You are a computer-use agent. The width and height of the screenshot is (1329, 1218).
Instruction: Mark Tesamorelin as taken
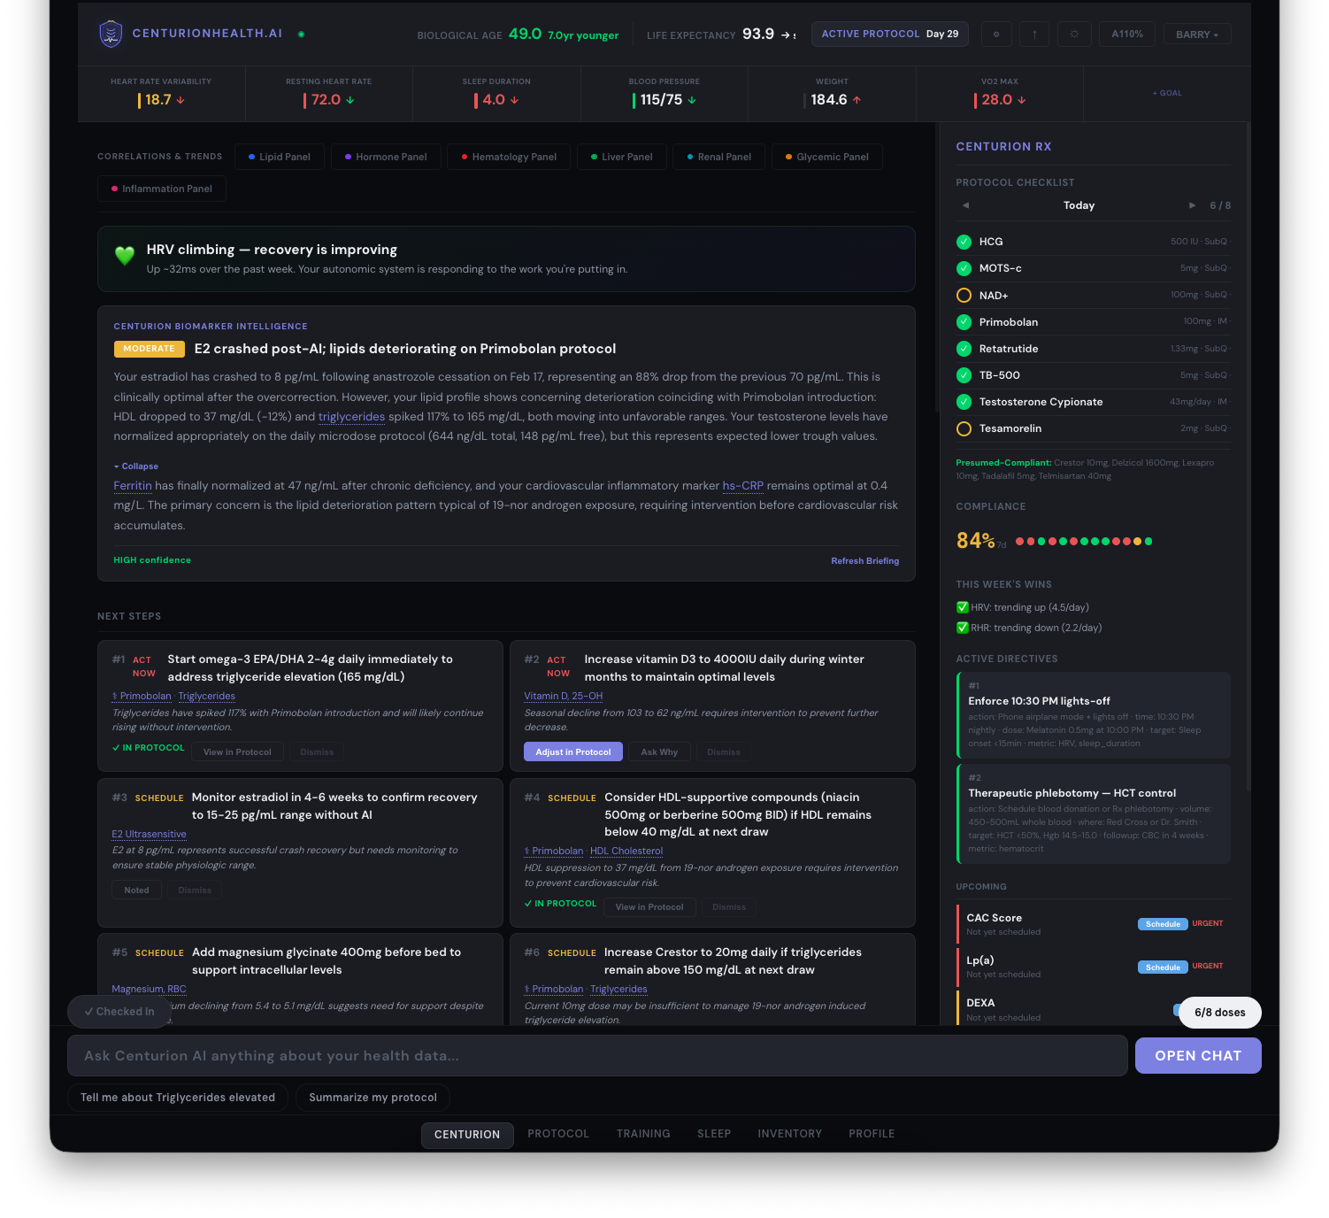pyautogui.click(x=964, y=429)
